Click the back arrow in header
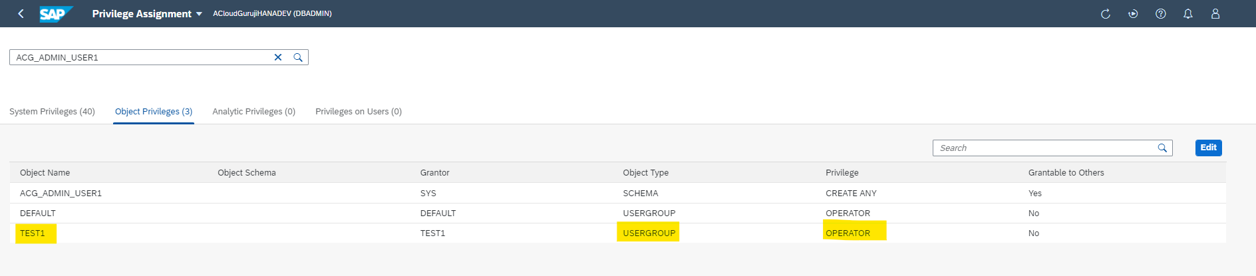Screen dimensions: 1256x276 point(21,13)
